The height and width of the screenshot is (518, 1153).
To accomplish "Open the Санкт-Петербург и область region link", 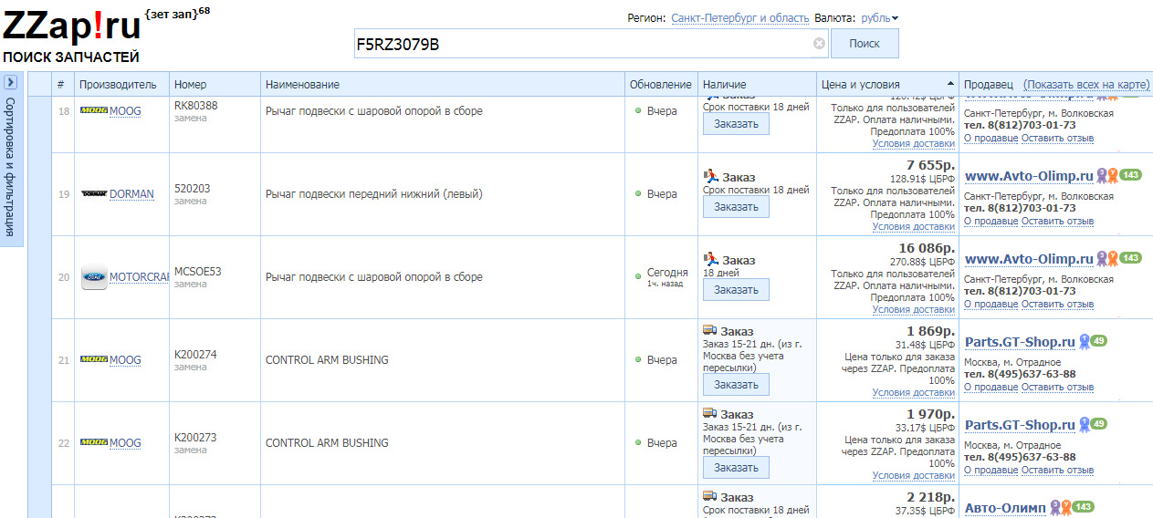I will (x=739, y=18).
